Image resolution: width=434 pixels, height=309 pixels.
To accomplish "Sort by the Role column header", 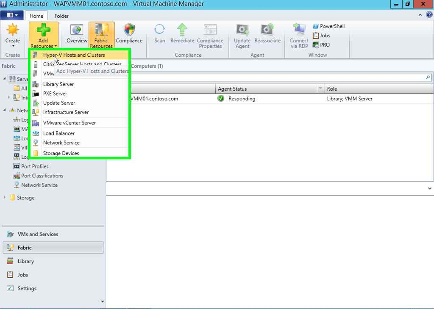I will (379, 89).
